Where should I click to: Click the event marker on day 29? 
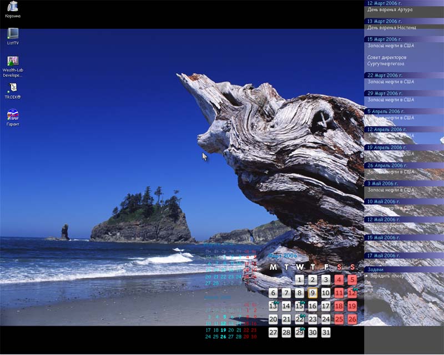(302, 329)
